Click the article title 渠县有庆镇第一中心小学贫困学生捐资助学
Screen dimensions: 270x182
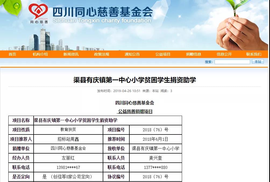135,80
